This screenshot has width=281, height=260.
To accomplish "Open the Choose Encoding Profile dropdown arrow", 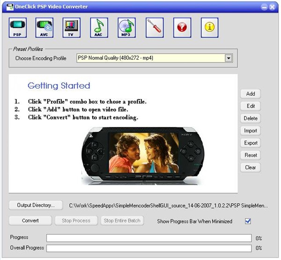I will (x=229, y=58).
